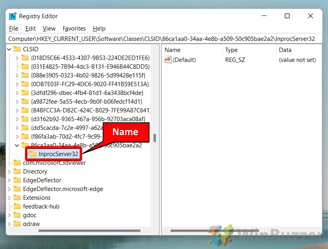328x249 pixels.
Task: Click the Registry Editor app icon in title bar
Action: pyautogui.click(x=13, y=16)
